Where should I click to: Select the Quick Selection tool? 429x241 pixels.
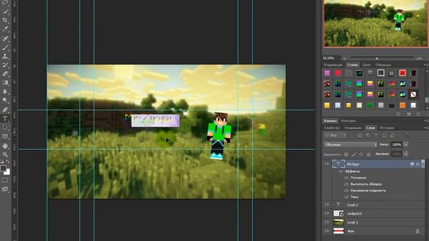[x=5, y=11]
